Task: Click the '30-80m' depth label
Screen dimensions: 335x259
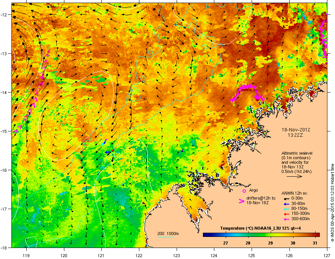Action: coord(298,203)
